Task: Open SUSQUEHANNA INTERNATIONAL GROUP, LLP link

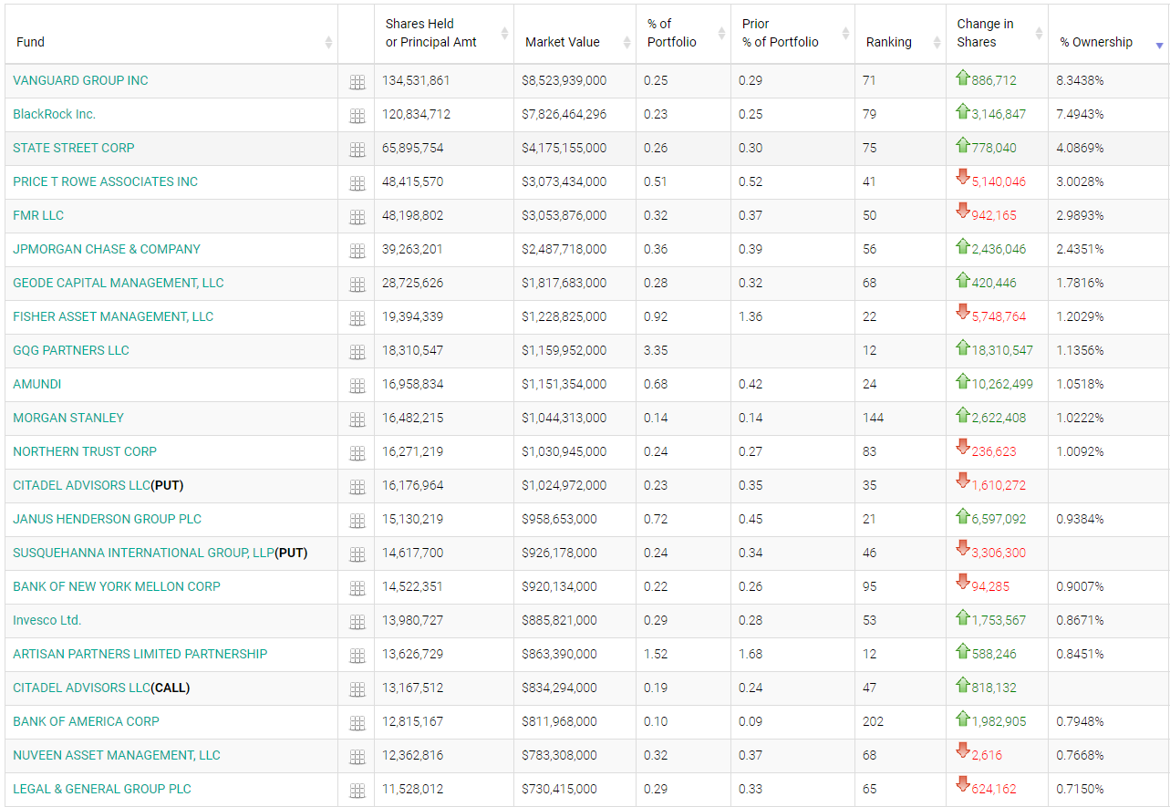Action: point(143,553)
